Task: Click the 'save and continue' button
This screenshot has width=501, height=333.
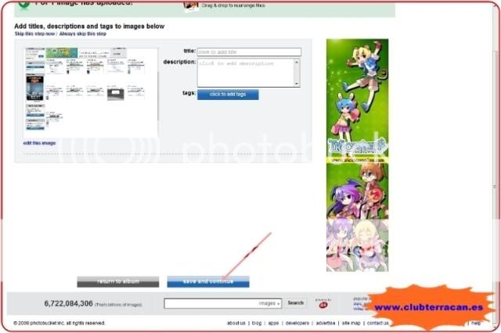Action: coord(208,281)
